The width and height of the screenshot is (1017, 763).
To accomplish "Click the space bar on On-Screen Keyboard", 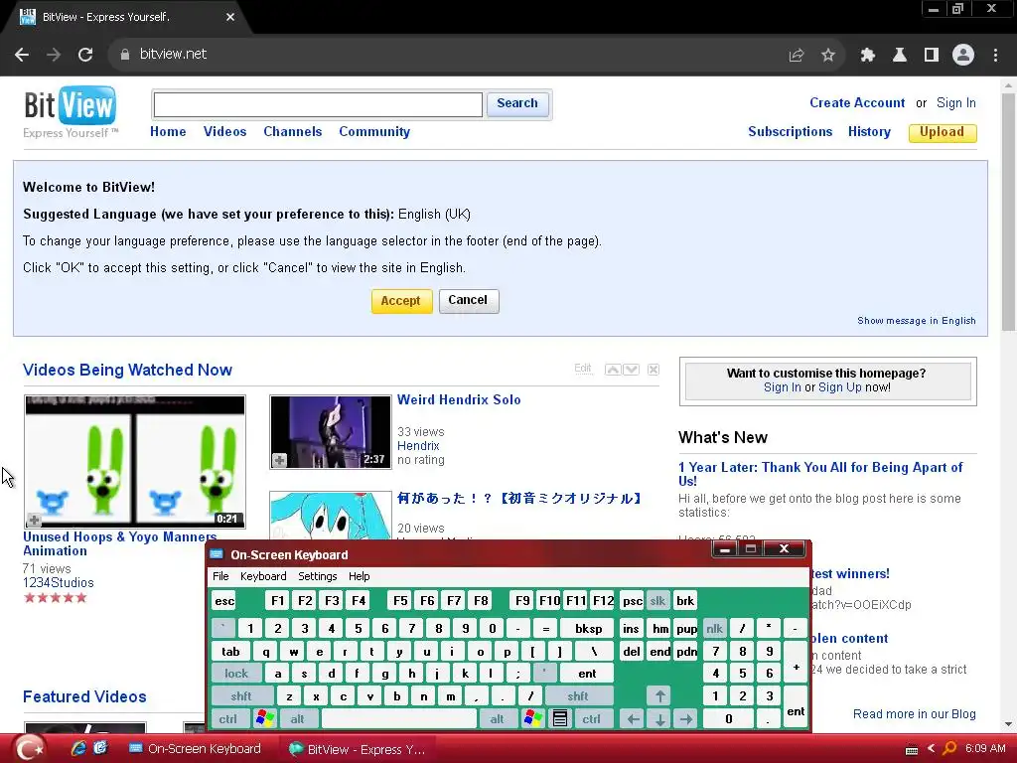I will (399, 719).
